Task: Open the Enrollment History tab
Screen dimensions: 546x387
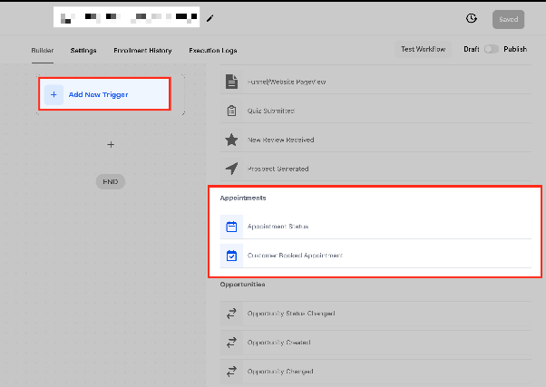Action: tap(142, 51)
